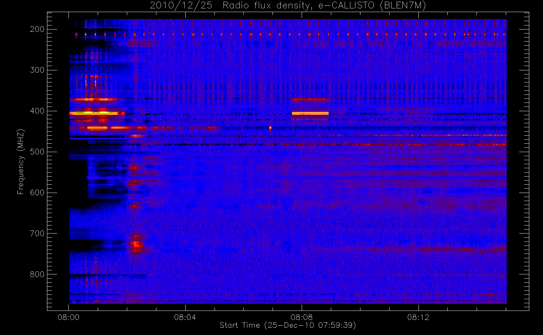
Task: Click the 08:04 time tick label
Action: coord(185,317)
